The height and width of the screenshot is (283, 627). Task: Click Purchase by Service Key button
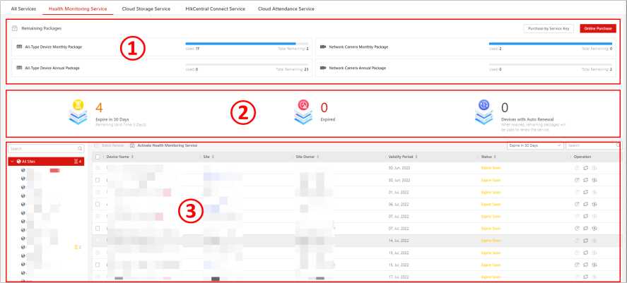click(x=549, y=28)
